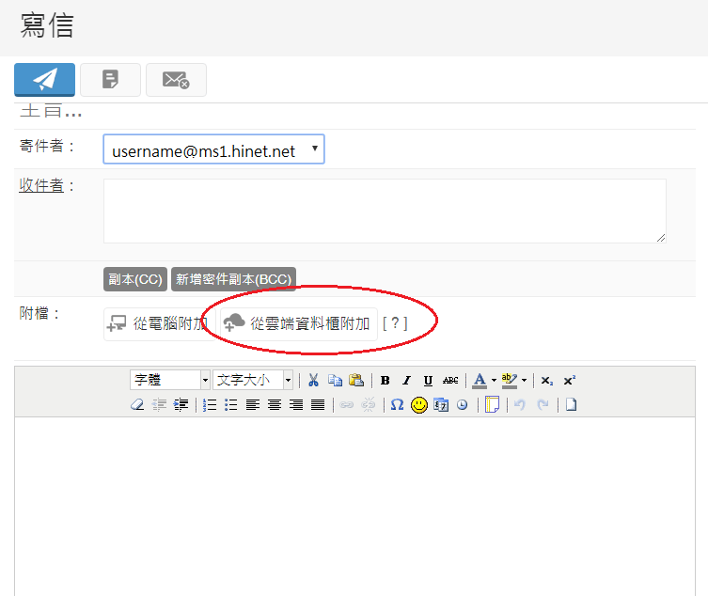Align text left
The image size is (708, 596).
point(252,404)
